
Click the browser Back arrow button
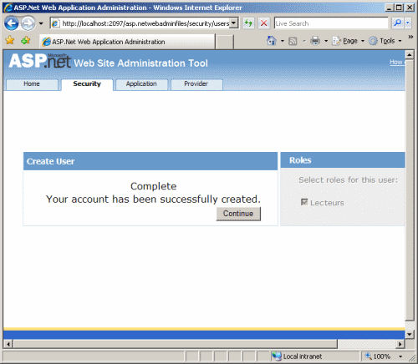[x=12, y=23]
